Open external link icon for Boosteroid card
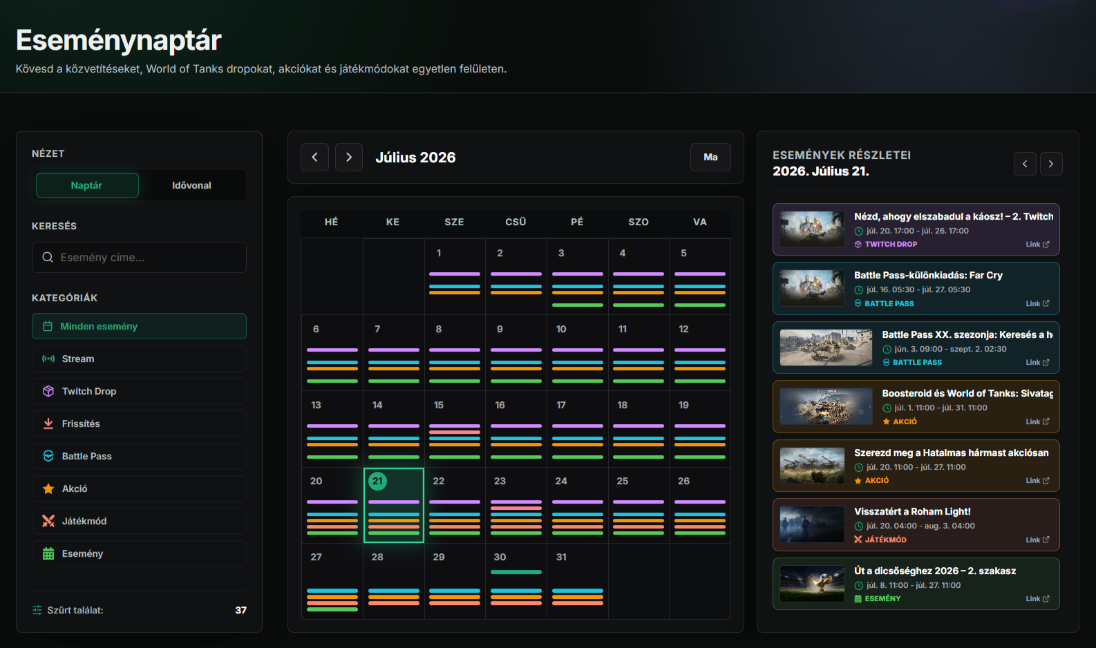1096x648 pixels. click(x=1046, y=421)
